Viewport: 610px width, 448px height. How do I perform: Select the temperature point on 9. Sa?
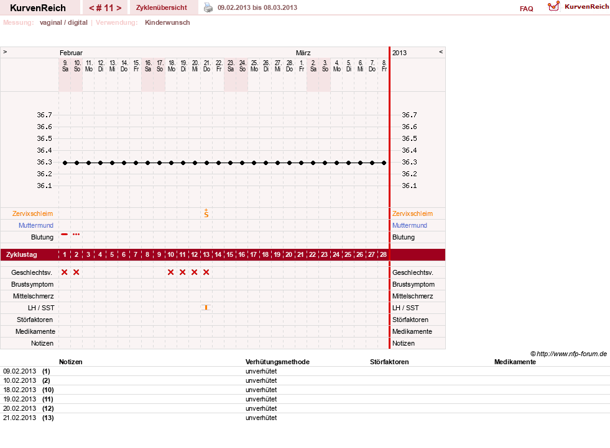point(65,163)
